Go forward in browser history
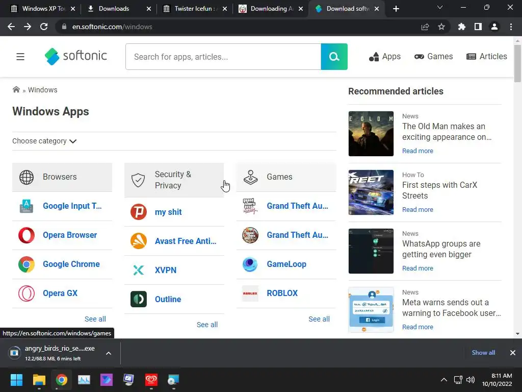 pyautogui.click(x=28, y=27)
